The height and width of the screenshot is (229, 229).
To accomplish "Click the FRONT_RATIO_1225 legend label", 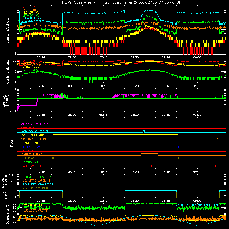I will (x=37, y=208).
